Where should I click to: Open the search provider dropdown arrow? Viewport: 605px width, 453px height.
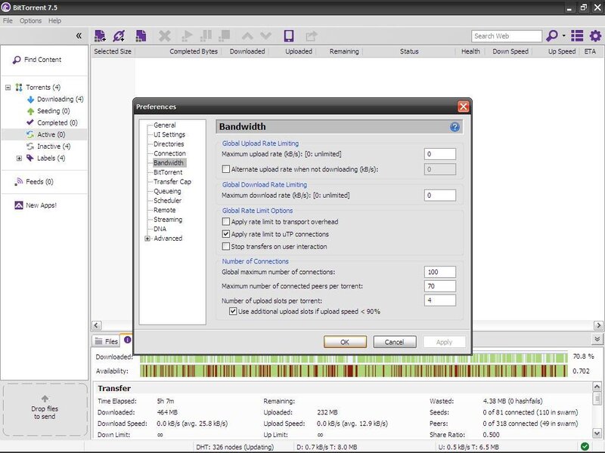point(563,35)
